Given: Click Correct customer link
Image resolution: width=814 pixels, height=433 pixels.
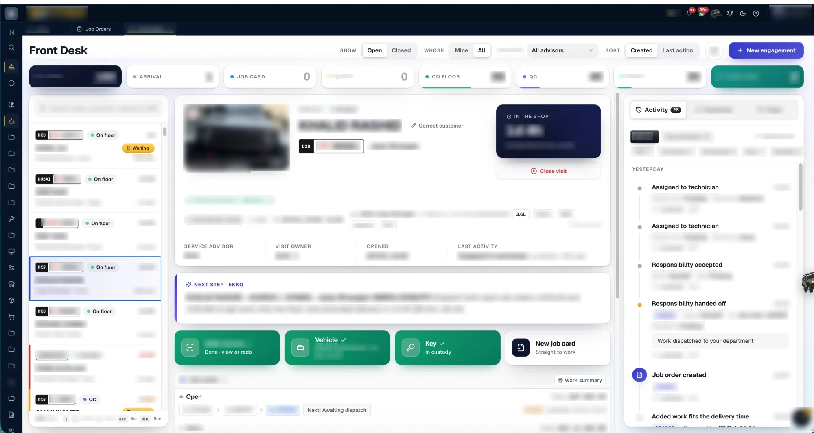Looking at the screenshot, I should coord(437,126).
